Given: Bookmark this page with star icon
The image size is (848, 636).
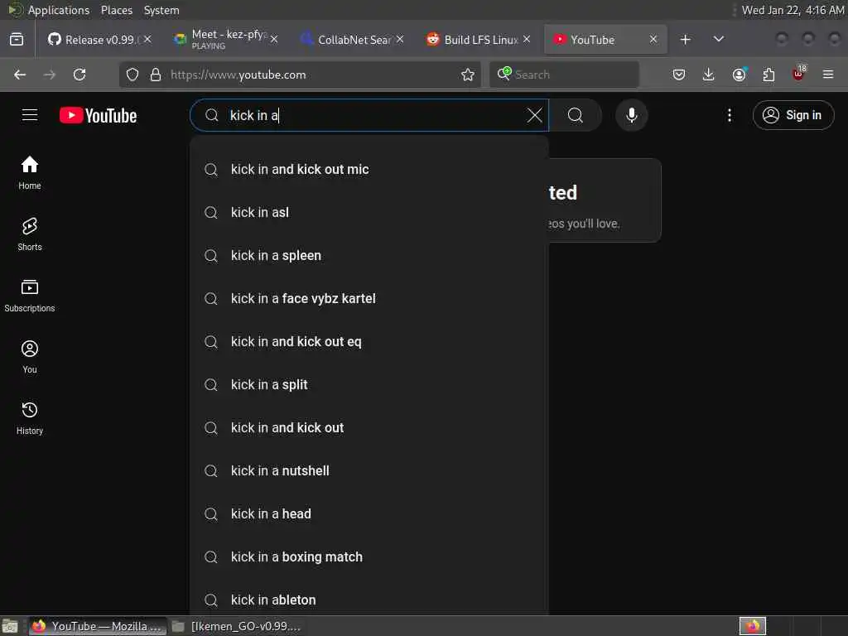Looking at the screenshot, I should click(x=468, y=75).
